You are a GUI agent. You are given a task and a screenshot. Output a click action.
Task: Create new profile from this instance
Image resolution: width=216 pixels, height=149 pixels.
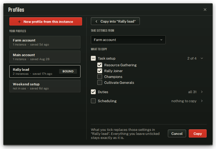(x=46, y=22)
